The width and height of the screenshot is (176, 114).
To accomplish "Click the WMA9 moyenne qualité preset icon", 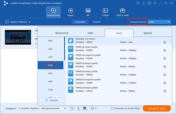I will tap(71, 57).
